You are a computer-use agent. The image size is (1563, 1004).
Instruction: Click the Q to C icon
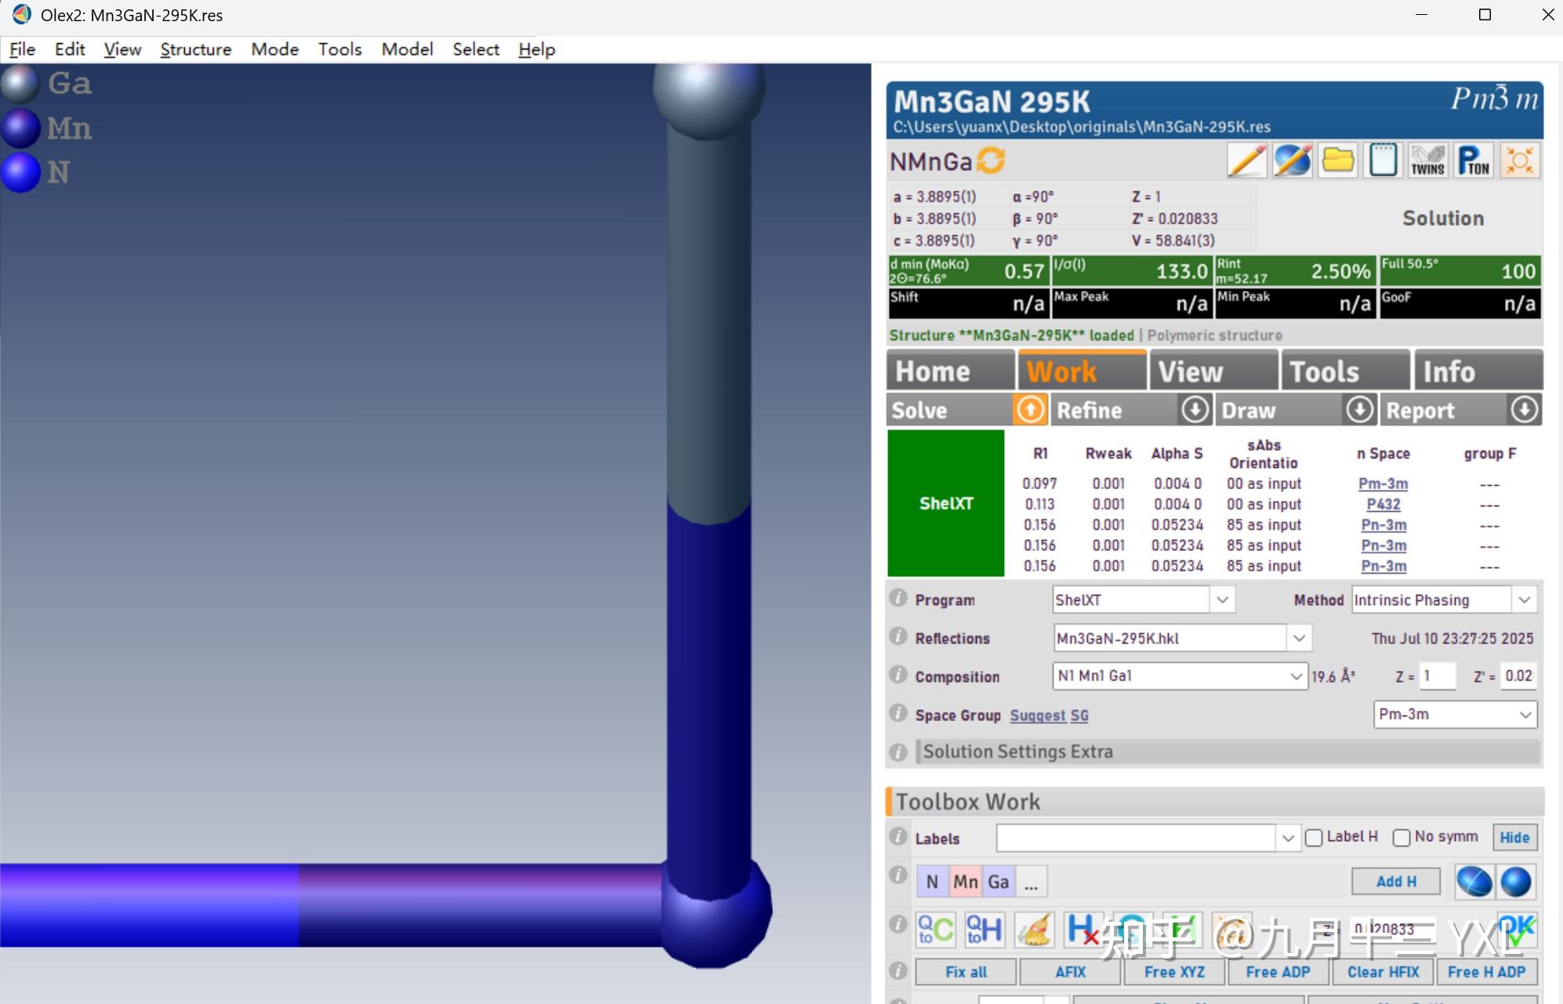tap(935, 930)
